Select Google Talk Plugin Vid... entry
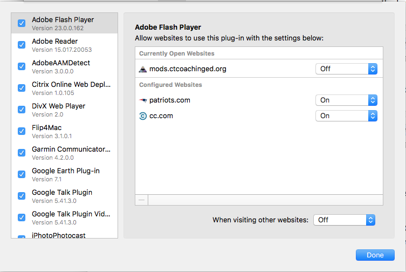The width and height of the screenshot is (406, 272). (65, 218)
